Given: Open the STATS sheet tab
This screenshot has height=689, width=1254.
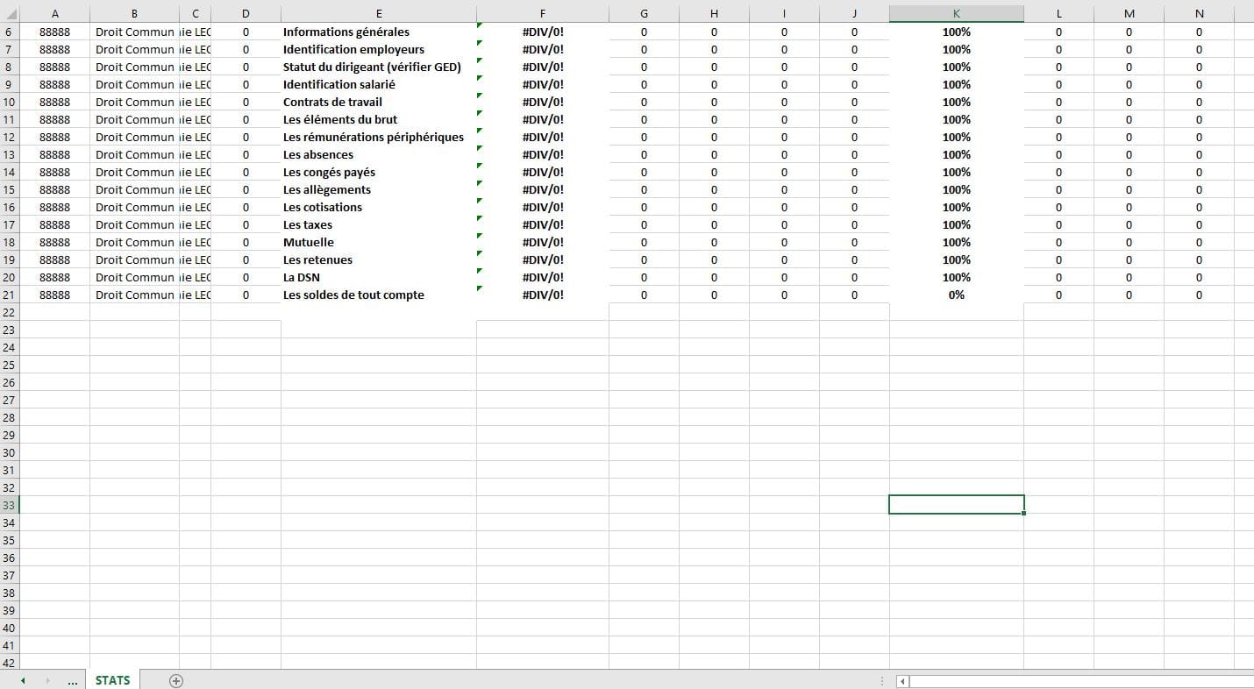Looking at the screenshot, I should click(x=112, y=680).
